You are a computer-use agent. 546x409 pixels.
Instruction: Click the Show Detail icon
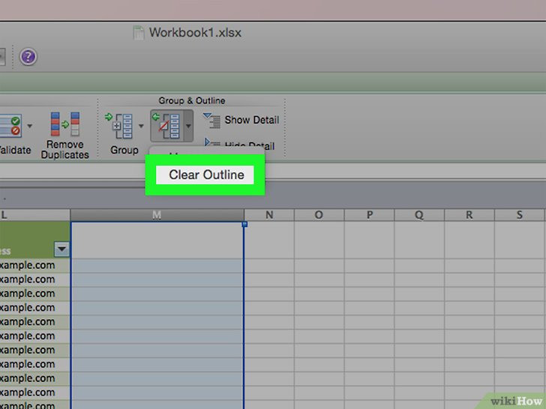click(211, 120)
